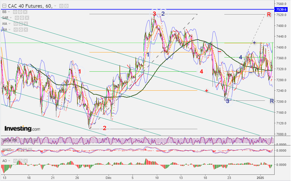The width and height of the screenshot is (298, 181).
Task: Expand the AO dropdown arrow
Action: point(9,161)
